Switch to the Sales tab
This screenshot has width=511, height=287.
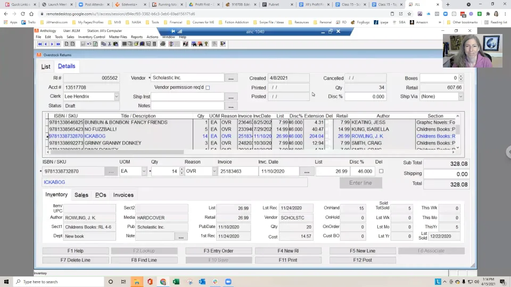point(81,195)
